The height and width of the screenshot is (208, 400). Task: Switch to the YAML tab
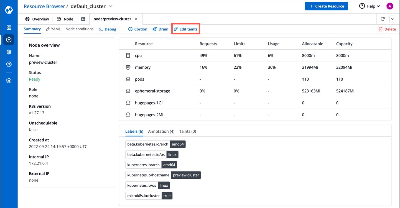[53, 29]
